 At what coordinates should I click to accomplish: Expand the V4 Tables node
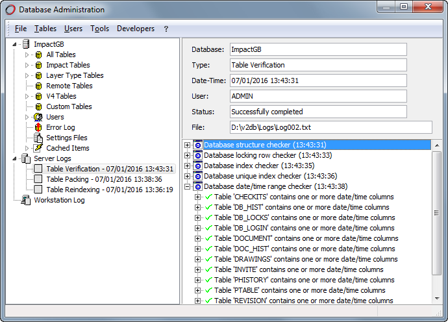27,96
